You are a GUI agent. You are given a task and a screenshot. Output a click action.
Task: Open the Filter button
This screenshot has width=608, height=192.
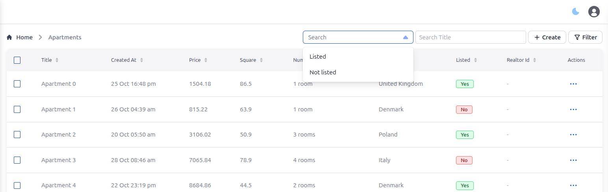click(x=585, y=37)
